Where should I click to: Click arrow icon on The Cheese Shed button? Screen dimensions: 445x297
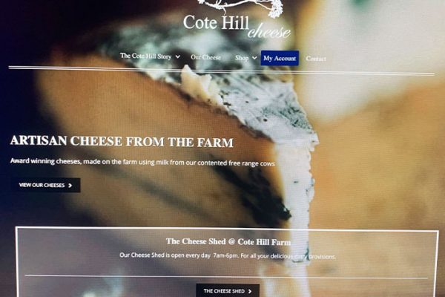(x=250, y=291)
